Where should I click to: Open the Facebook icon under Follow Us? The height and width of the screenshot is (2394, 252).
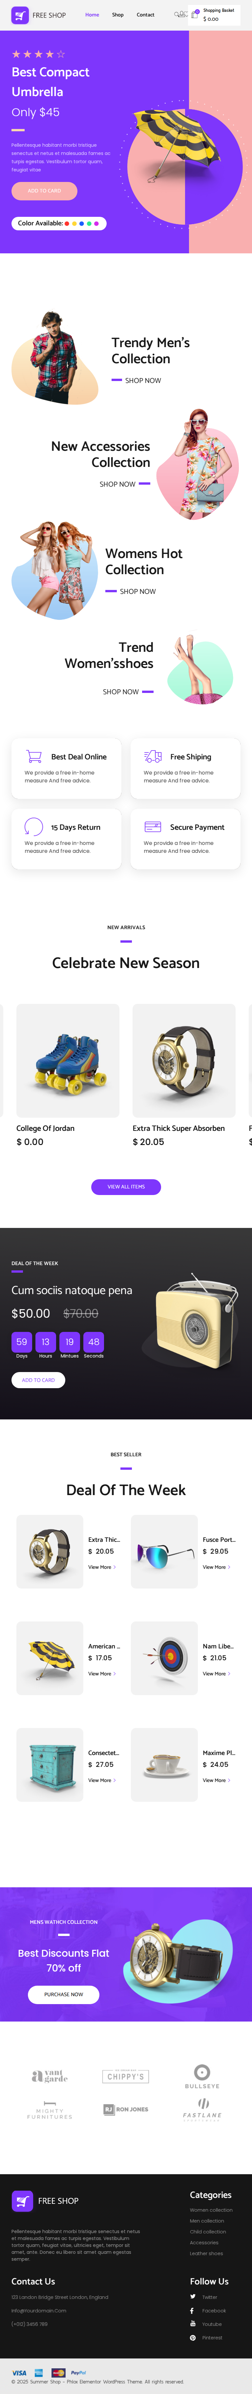[x=193, y=2310]
